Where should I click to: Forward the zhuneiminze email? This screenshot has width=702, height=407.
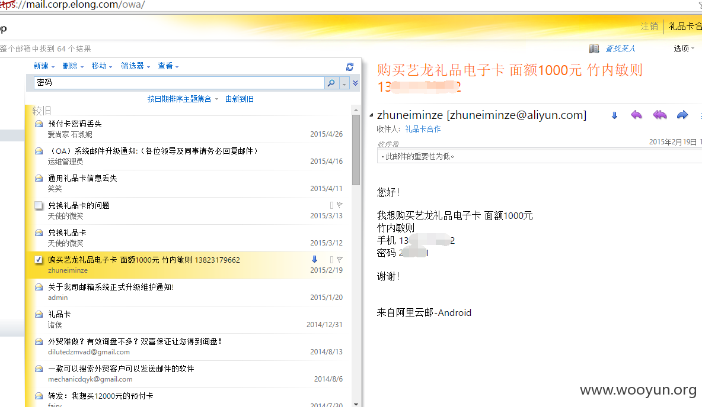point(682,115)
